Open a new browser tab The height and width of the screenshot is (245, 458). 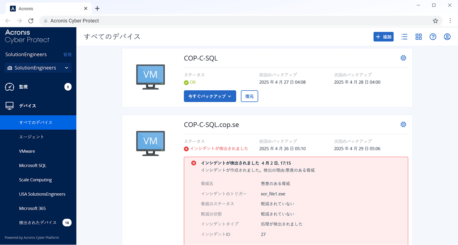pos(97,8)
